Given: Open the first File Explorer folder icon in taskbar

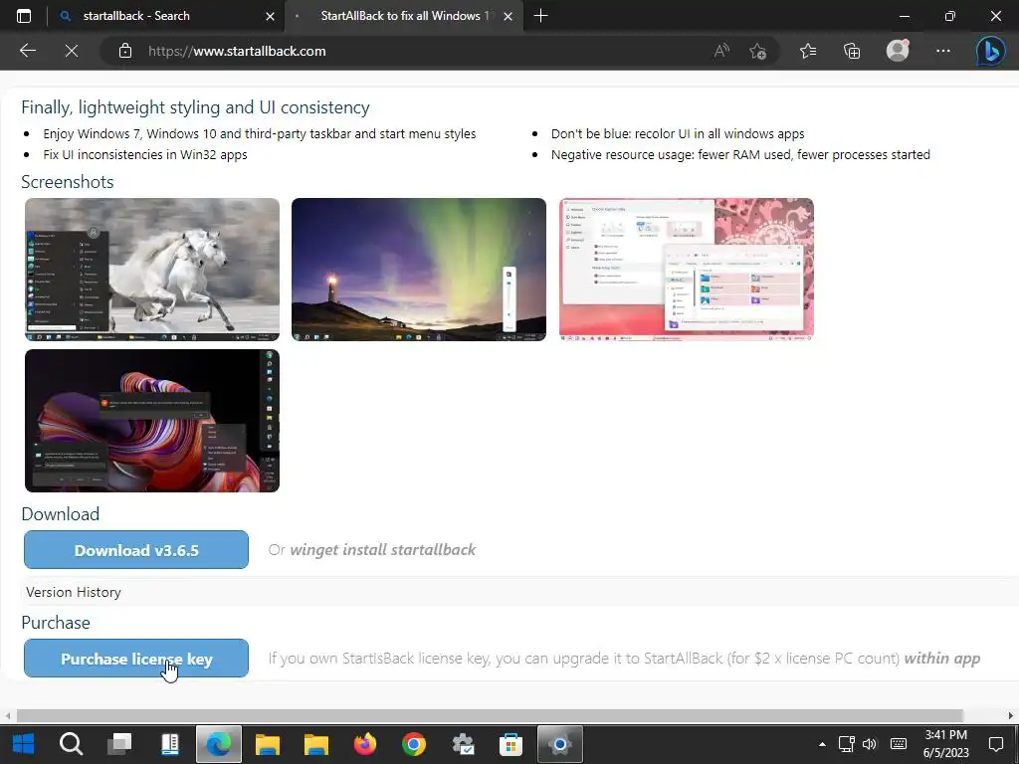Looking at the screenshot, I should [267, 744].
